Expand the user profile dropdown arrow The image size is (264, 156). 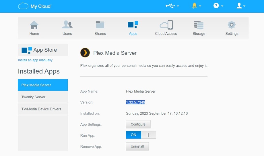(x=244, y=6)
